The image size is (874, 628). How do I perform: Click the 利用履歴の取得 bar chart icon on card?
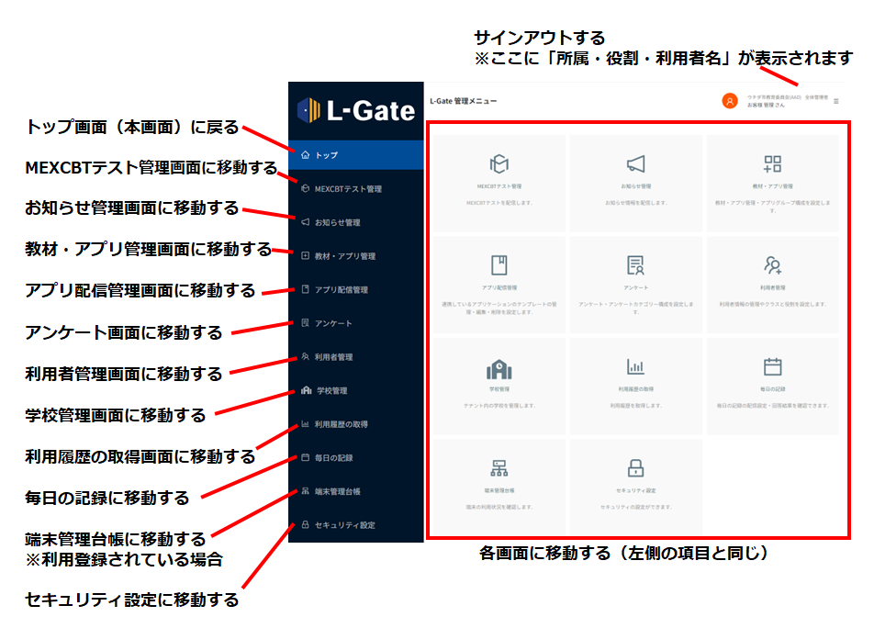635,366
